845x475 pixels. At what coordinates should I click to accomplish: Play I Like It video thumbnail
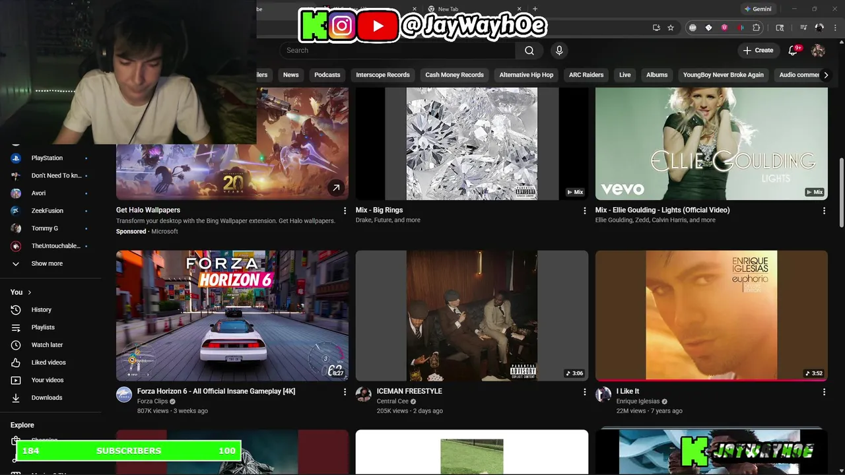pos(711,315)
